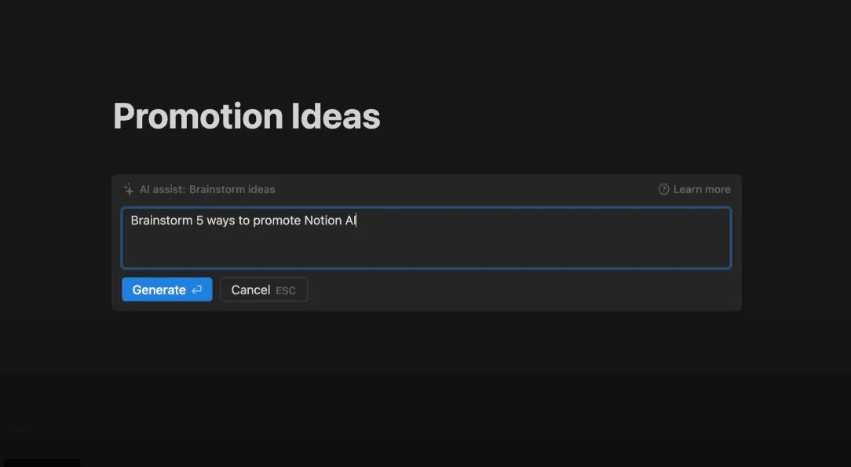
Task: Click the question mark help icon
Action: [663, 189]
